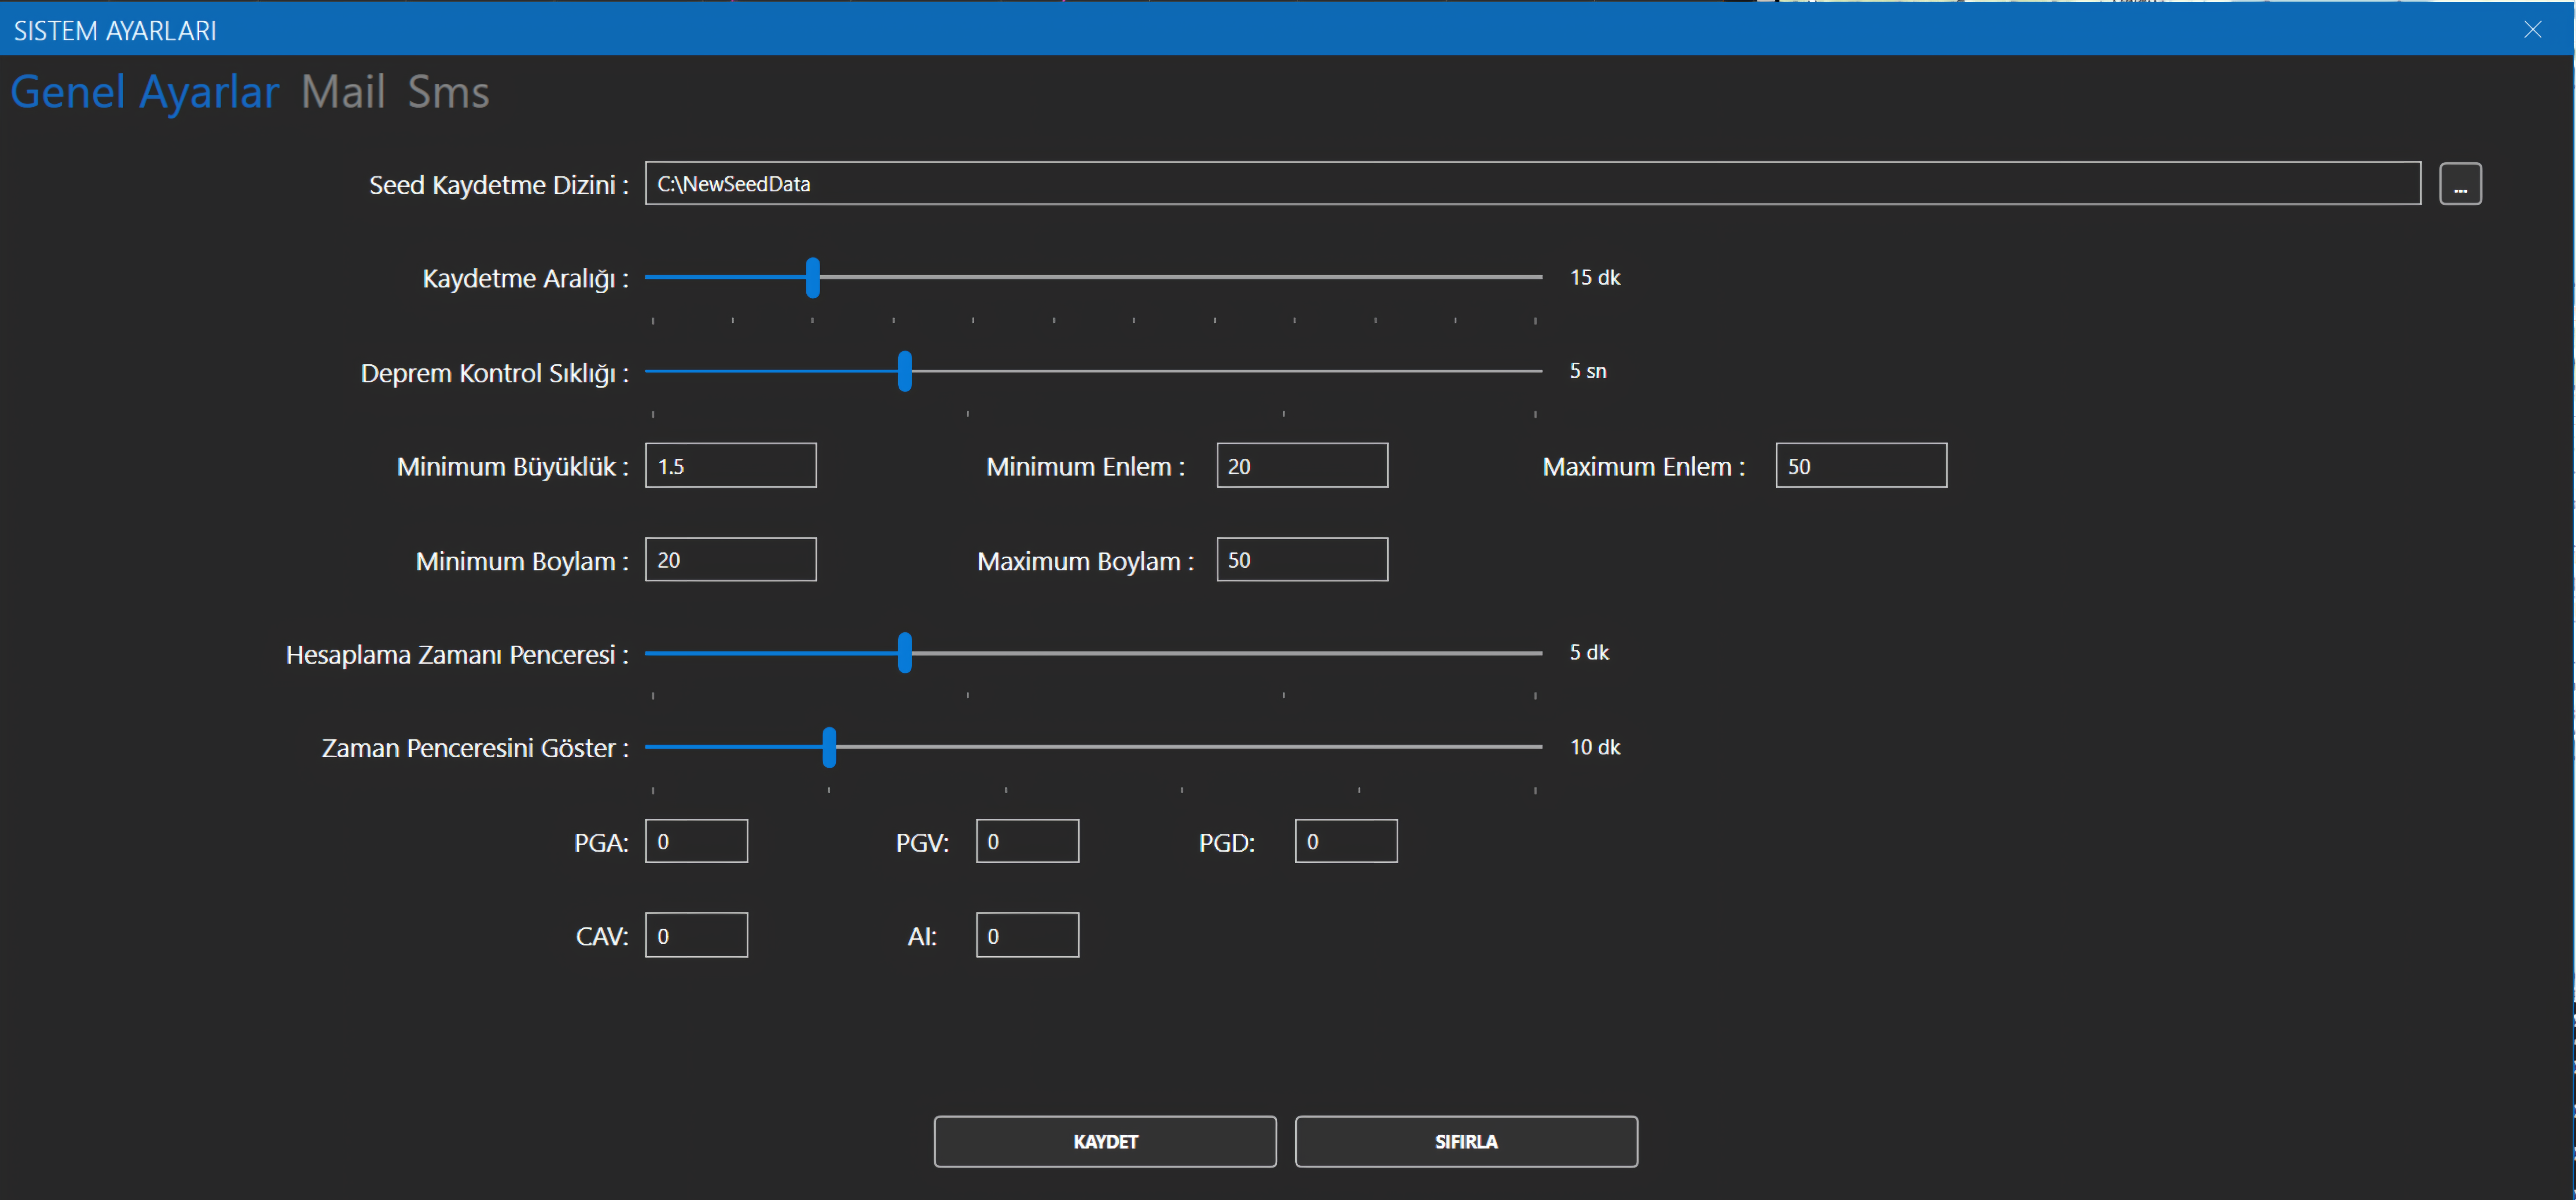Open the Mail settings tab
This screenshot has height=1200, width=2576.
(343, 92)
